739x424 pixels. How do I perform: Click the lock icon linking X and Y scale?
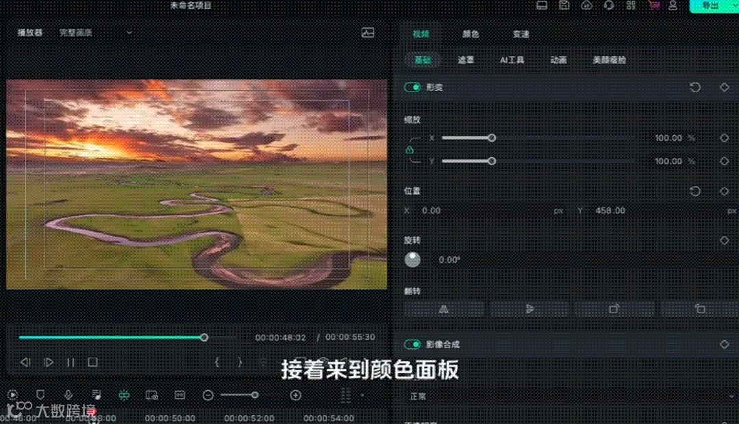click(412, 149)
